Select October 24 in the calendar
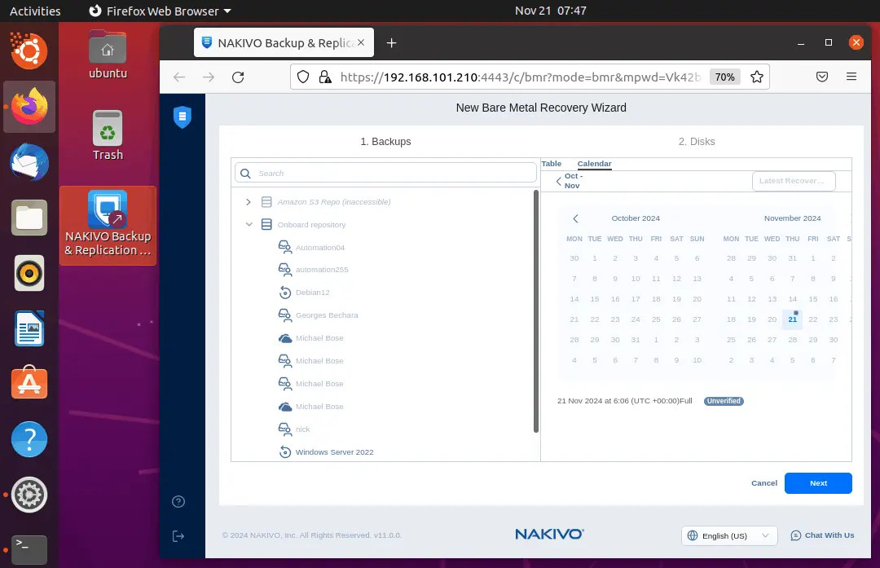 coord(636,319)
